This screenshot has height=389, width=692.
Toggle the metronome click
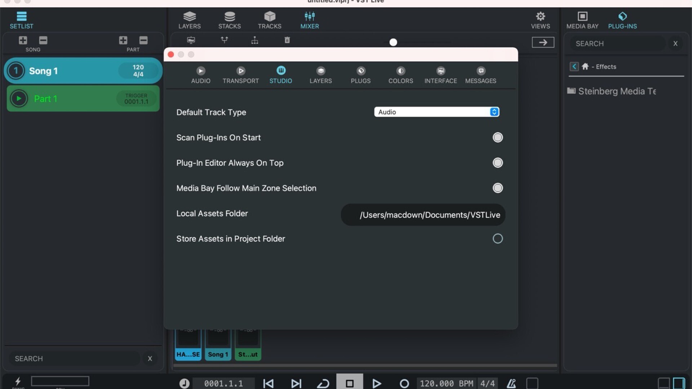(511, 384)
